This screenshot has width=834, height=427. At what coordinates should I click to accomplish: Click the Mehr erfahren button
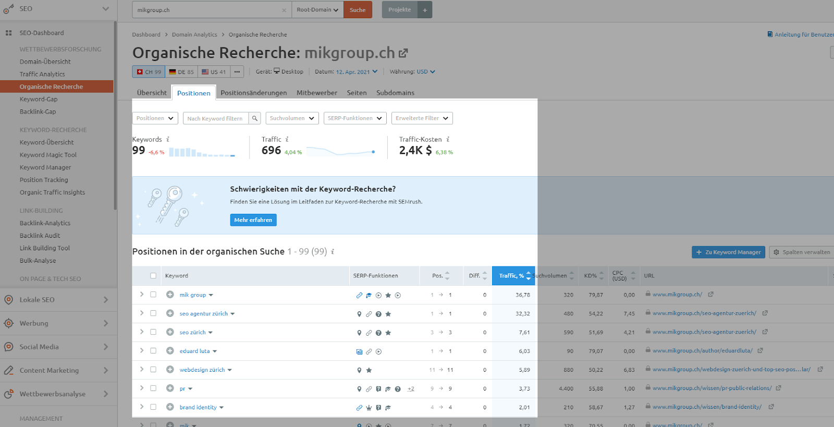tap(253, 220)
